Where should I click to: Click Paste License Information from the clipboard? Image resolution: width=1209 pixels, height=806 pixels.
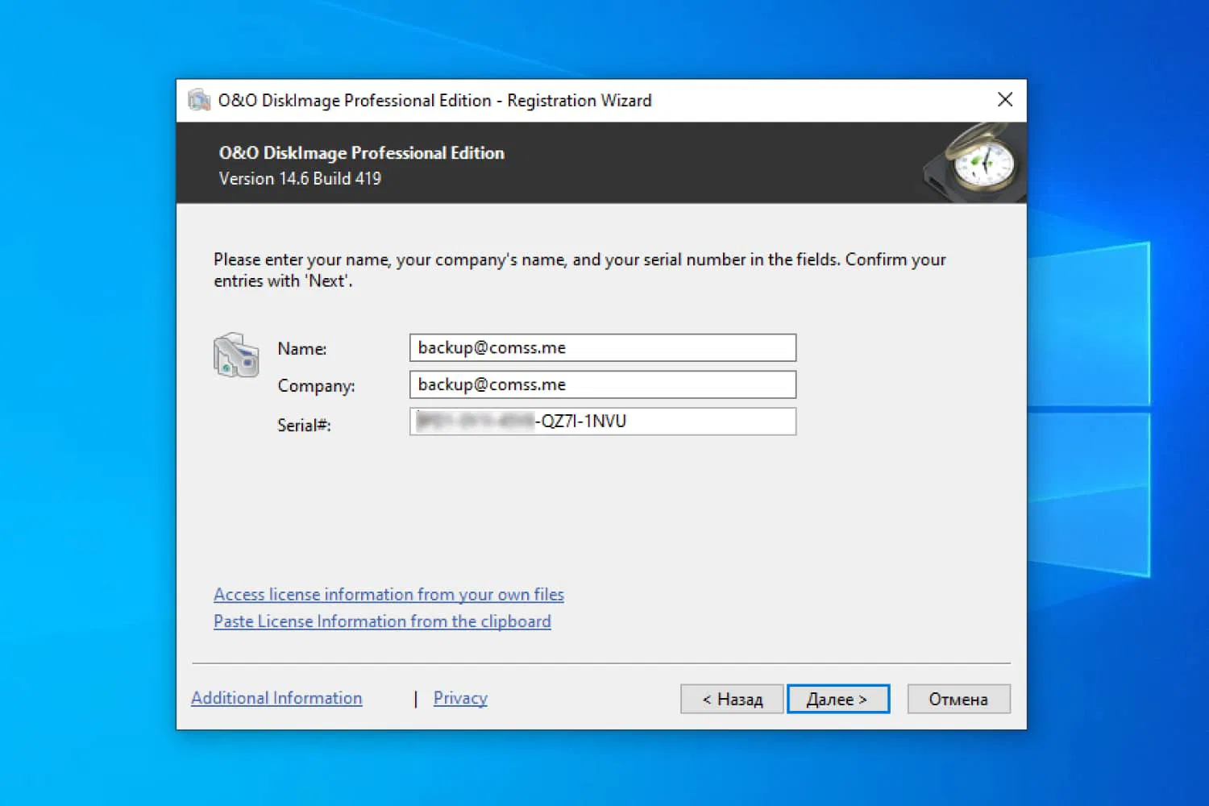pos(382,621)
